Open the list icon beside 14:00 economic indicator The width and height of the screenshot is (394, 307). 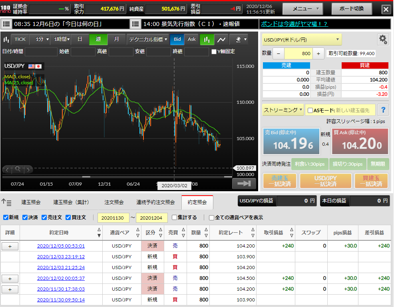[135, 24]
